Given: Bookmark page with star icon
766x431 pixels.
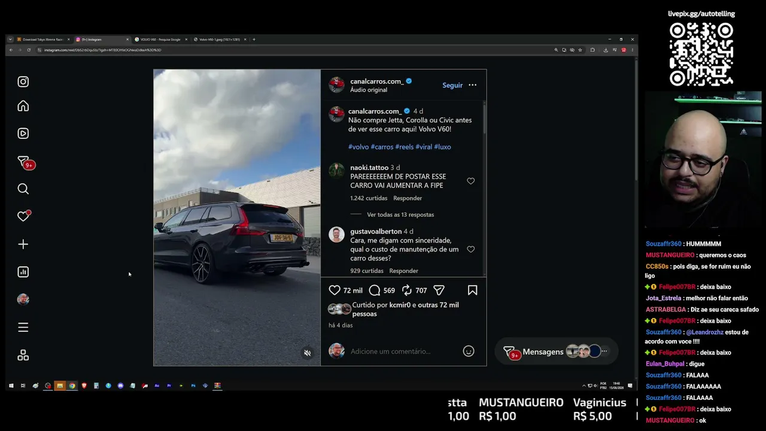Looking at the screenshot, I should pyautogui.click(x=580, y=50).
